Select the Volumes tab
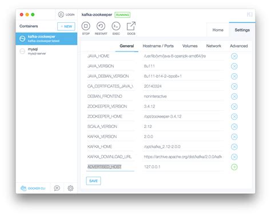Image resolution: width=271 pixels, height=216 pixels. [190, 46]
